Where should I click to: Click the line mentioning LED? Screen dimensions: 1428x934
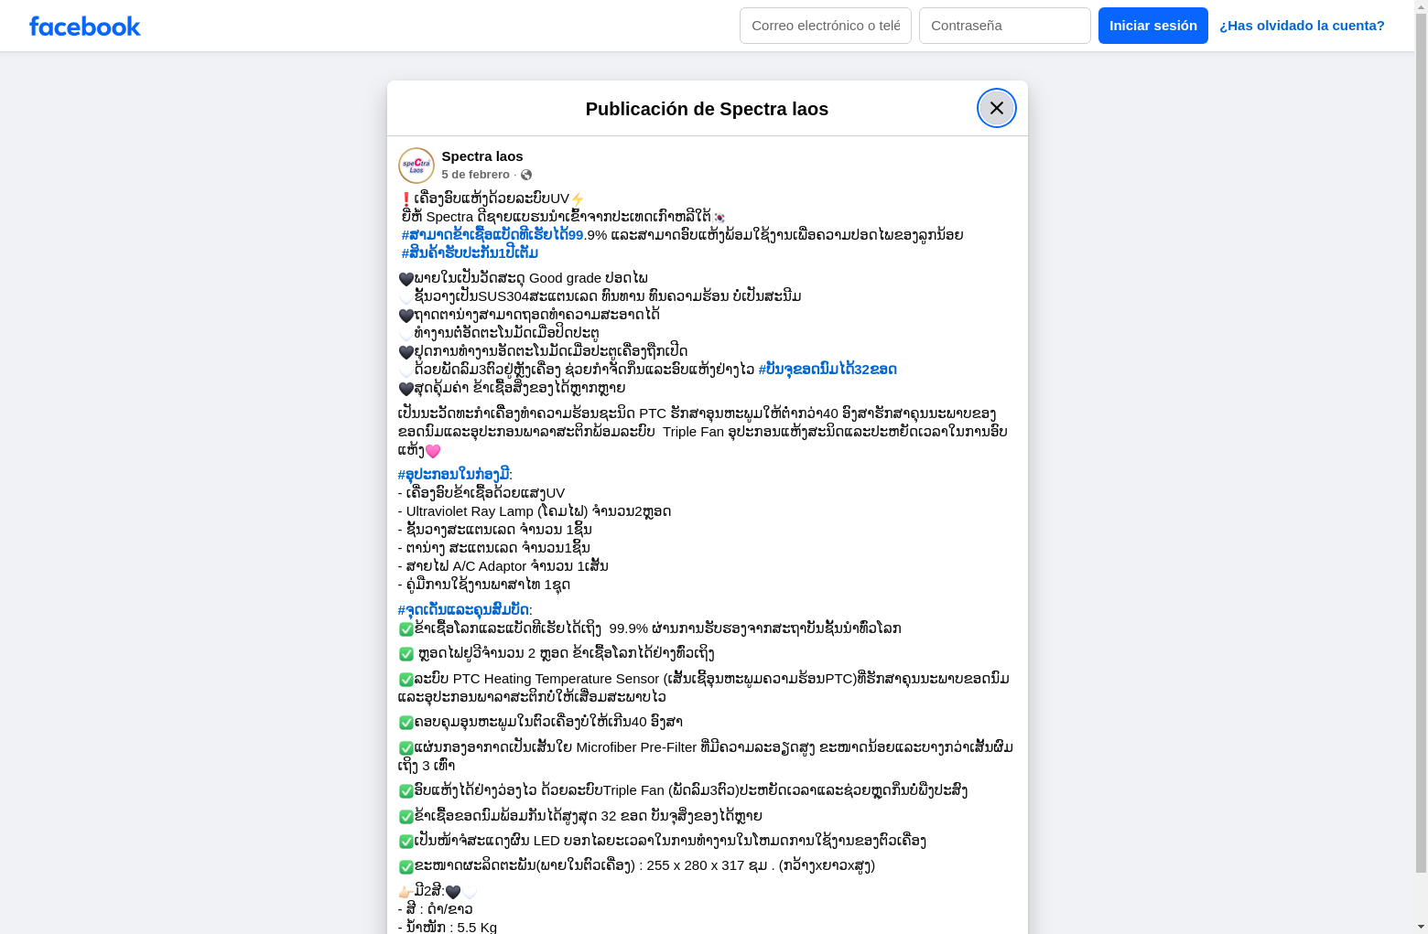click(x=663, y=841)
